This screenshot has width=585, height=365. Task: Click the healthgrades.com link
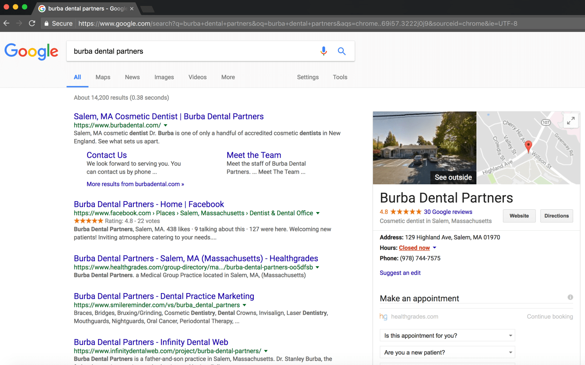click(x=415, y=316)
